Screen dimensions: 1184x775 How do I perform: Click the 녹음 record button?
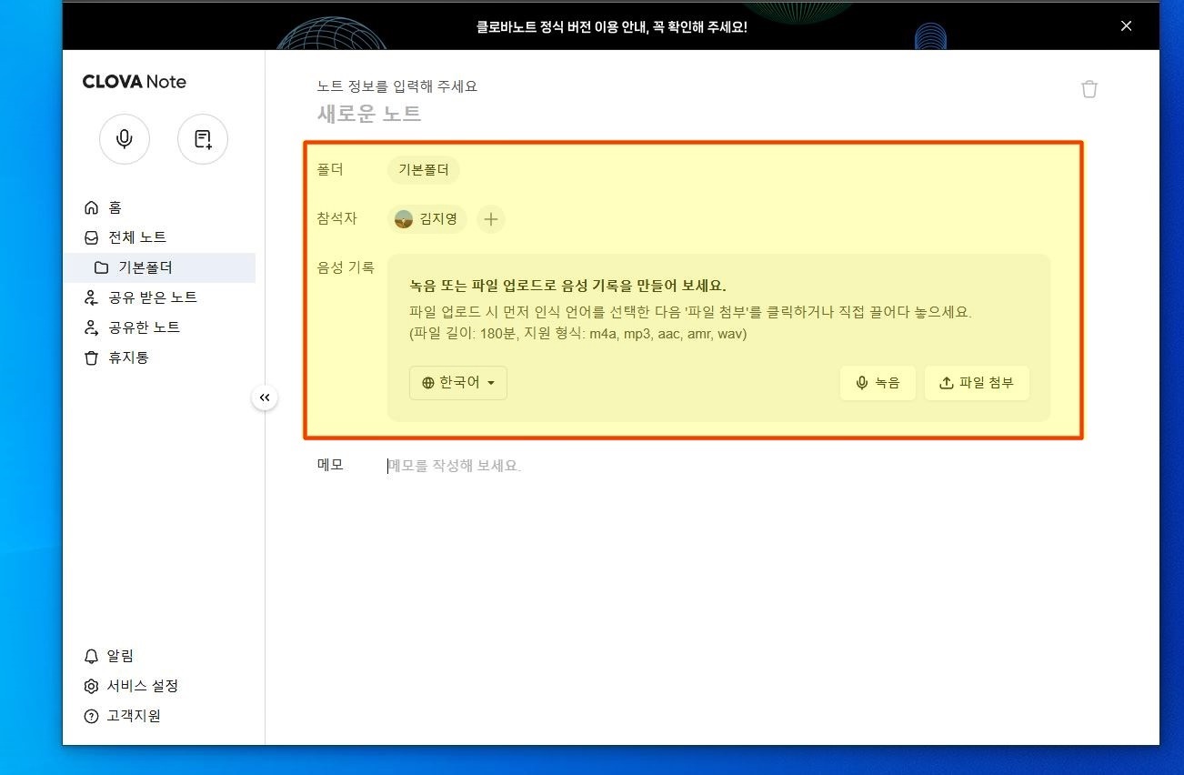[878, 383]
